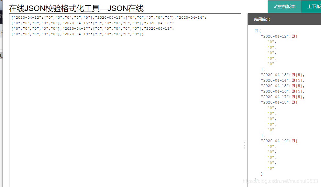The width and height of the screenshot is (321, 187).
Task: Select the "2020-04-12" key in output
Action: tap(275, 36)
